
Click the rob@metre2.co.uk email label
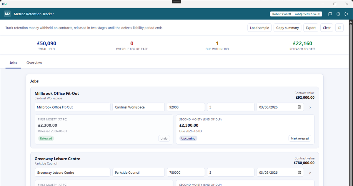click(x=307, y=14)
